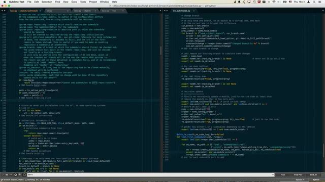This screenshot has width=325, height=182.
Task: Open the battery status menu
Action: 285,2
